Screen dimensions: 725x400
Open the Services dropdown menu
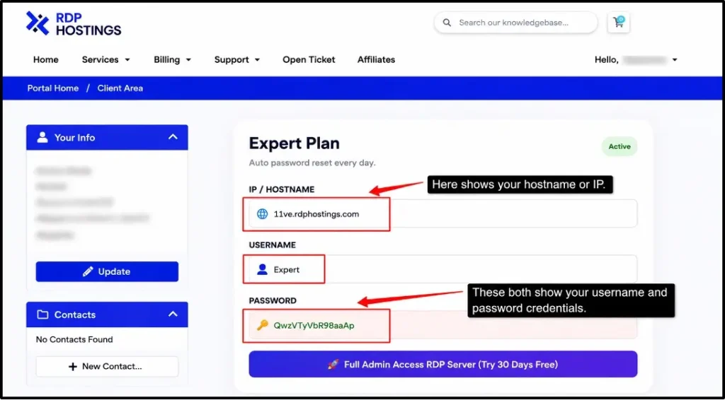coord(106,59)
